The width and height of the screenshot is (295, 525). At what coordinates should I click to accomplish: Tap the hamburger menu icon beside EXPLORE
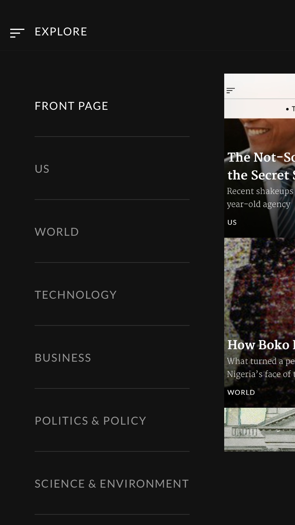[x=17, y=33]
